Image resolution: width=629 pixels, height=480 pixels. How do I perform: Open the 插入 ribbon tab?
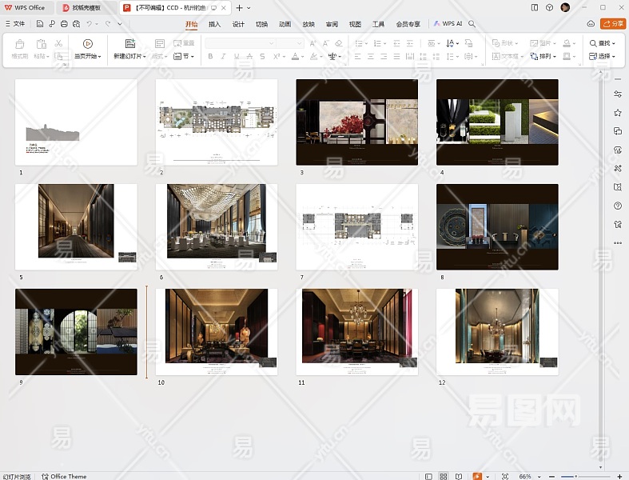tap(214, 24)
